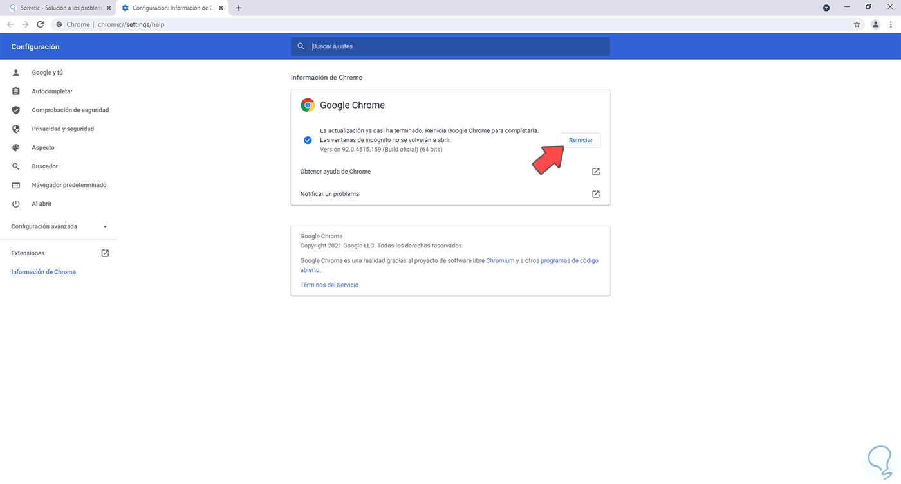
Task: Click the Información de Chrome page heading
Action: pyautogui.click(x=326, y=77)
